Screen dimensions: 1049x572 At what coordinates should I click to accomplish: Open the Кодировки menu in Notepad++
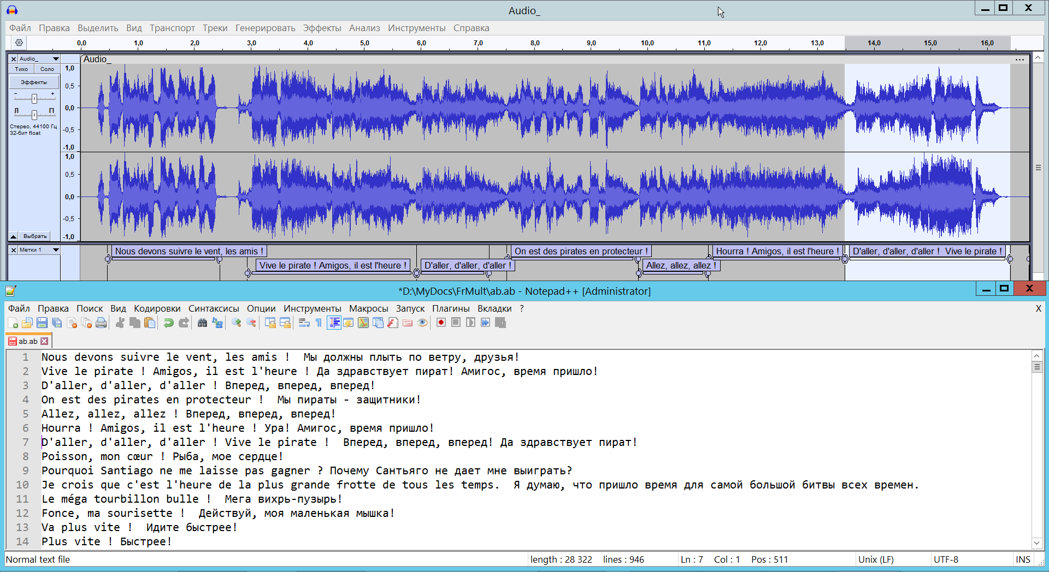157,308
